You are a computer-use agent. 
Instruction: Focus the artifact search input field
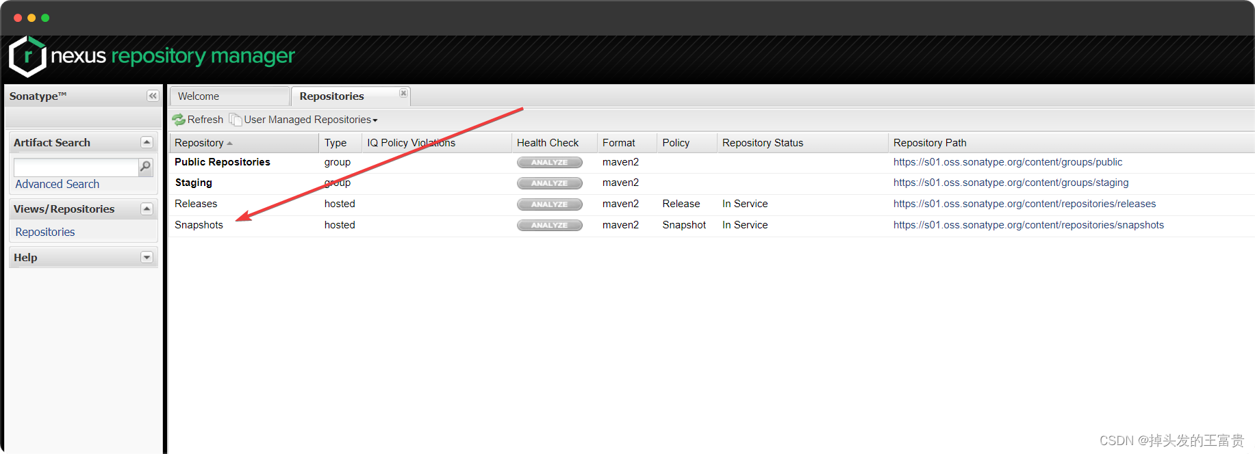click(x=76, y=167)
